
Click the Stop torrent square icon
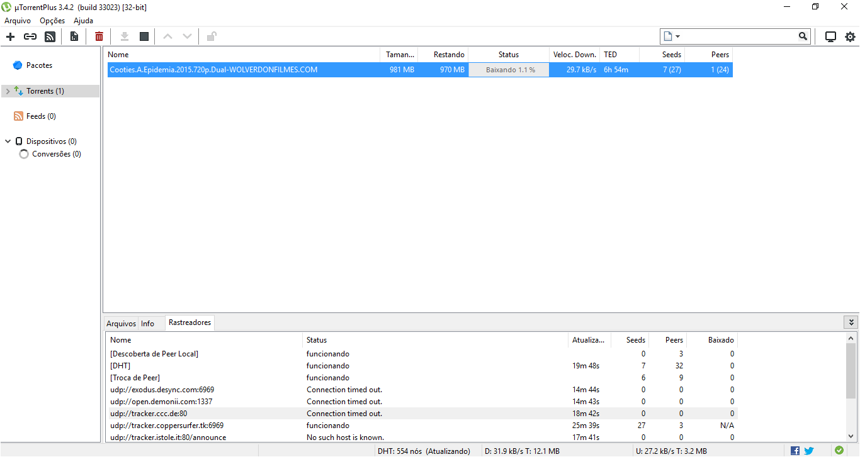[x=144, y=36]
